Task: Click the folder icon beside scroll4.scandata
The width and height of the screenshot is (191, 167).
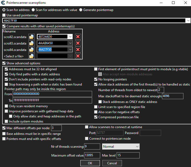Action: [32, 50]
